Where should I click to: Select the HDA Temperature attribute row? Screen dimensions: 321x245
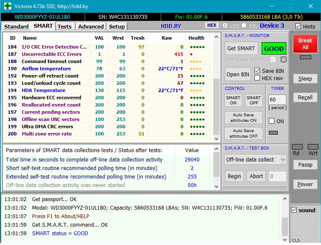tap(108, 90)
